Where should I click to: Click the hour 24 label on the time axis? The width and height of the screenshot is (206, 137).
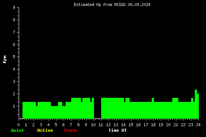coord(198,125)
